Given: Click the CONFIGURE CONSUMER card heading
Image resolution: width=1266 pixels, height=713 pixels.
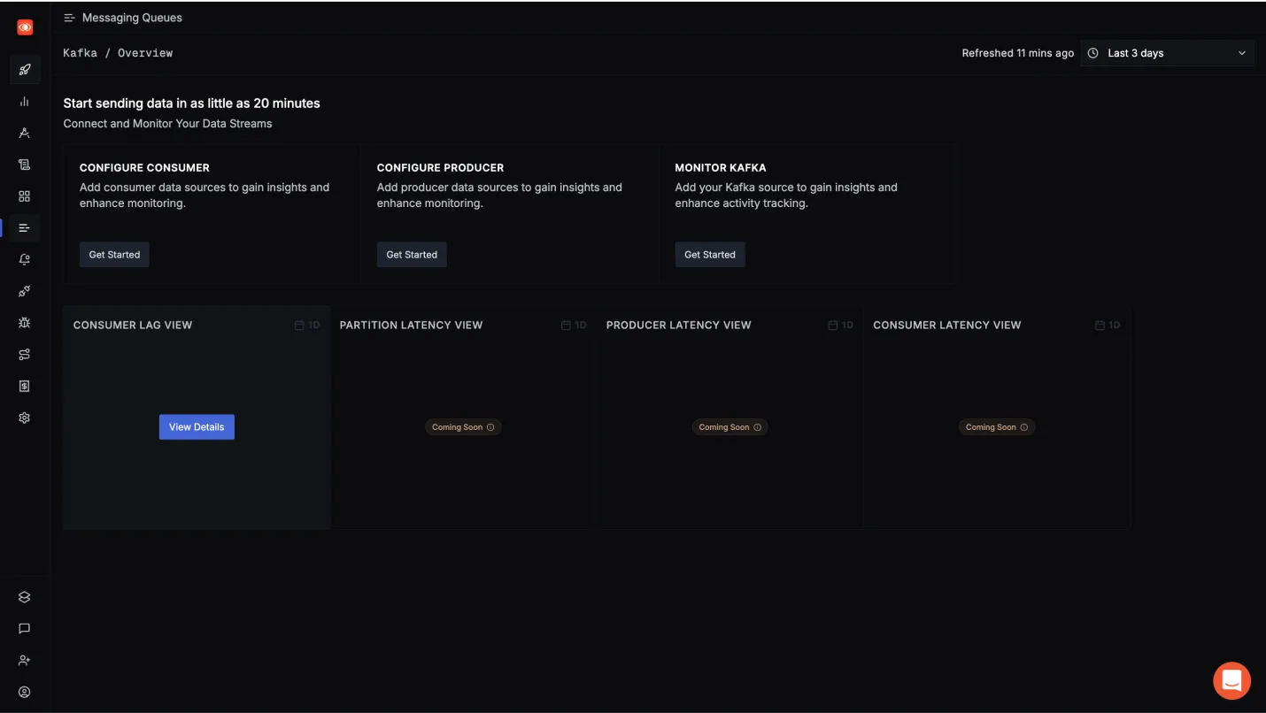Looking at the screenshot, I should (144, 168).
